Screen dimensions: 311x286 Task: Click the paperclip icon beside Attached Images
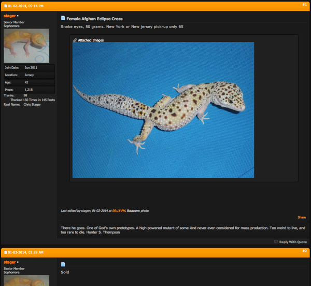coord(75,40)
